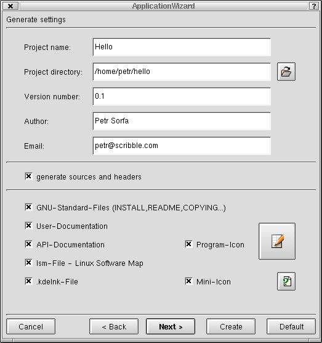Click the Mini-Icon question mark file button
This screenshot has width=322, height=343.
pyautogui.click(x=286, y=281)
